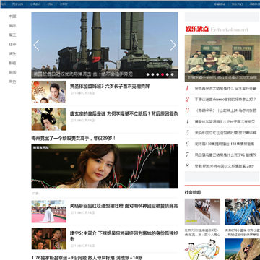The width and height of the screenshot is (260, 260).
Task: Open the 影视 section in sidebar
Action: tap(12, 63)
